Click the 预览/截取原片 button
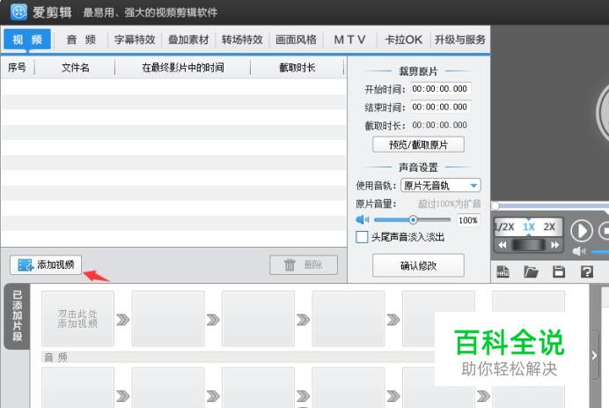 pyautogui.click(x=418, y=145)
